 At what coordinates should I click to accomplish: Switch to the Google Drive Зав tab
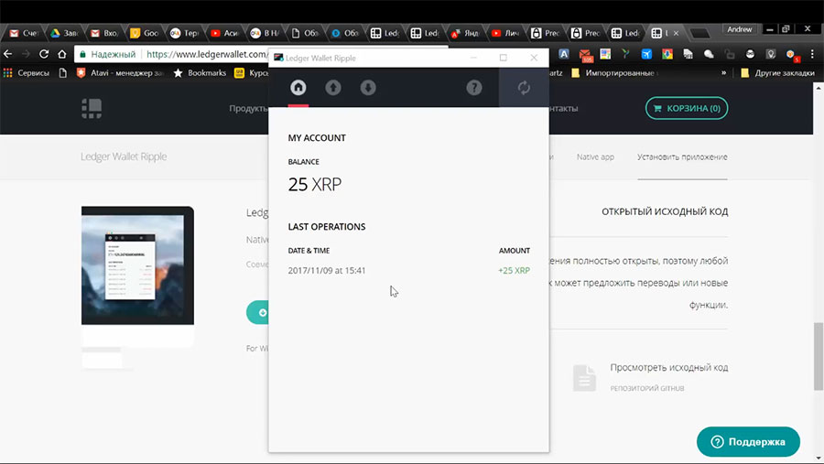pyautogui.click(x=65, y=33)
